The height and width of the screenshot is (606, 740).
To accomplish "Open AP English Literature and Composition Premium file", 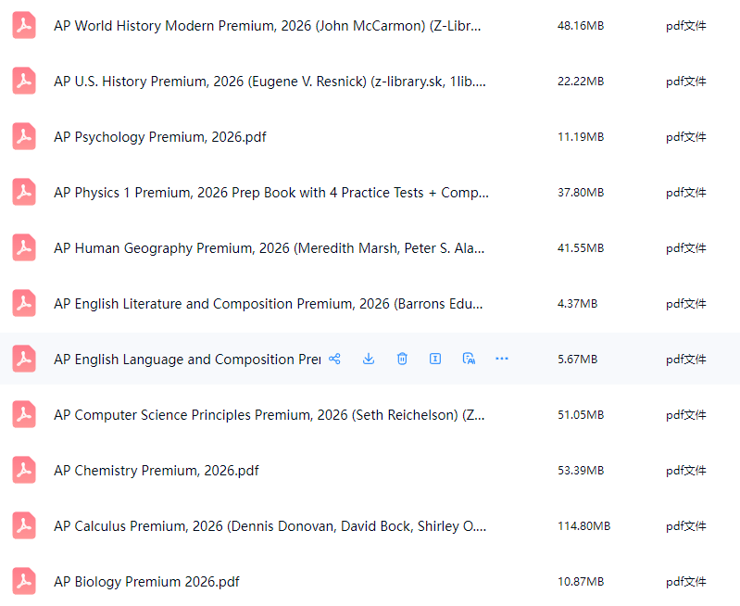I will point(269,304).
